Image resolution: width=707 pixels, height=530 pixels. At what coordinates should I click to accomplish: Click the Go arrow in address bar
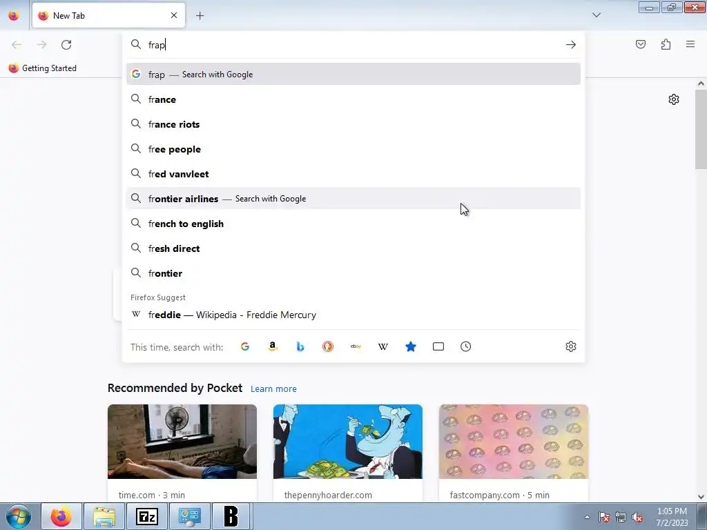[x=571, y=45]
